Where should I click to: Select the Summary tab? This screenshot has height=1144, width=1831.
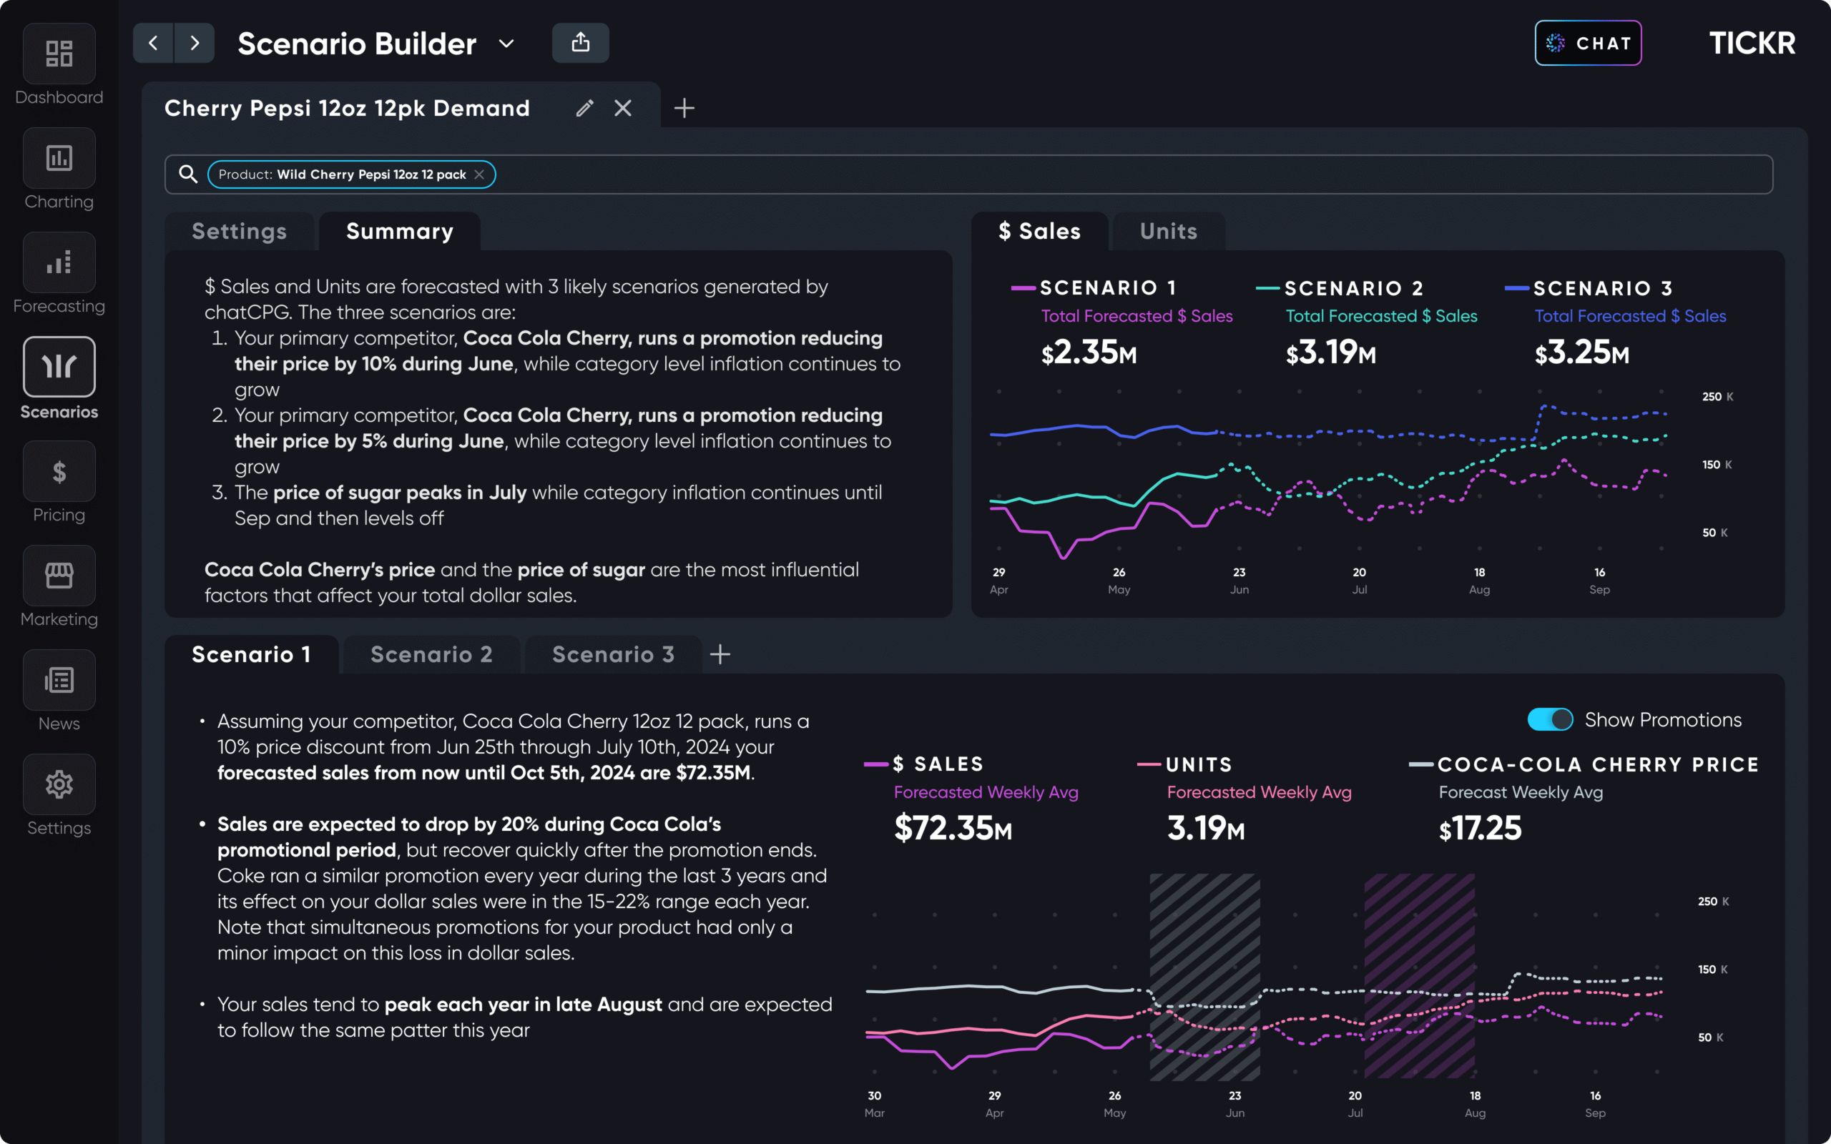[x=400, y=232]
